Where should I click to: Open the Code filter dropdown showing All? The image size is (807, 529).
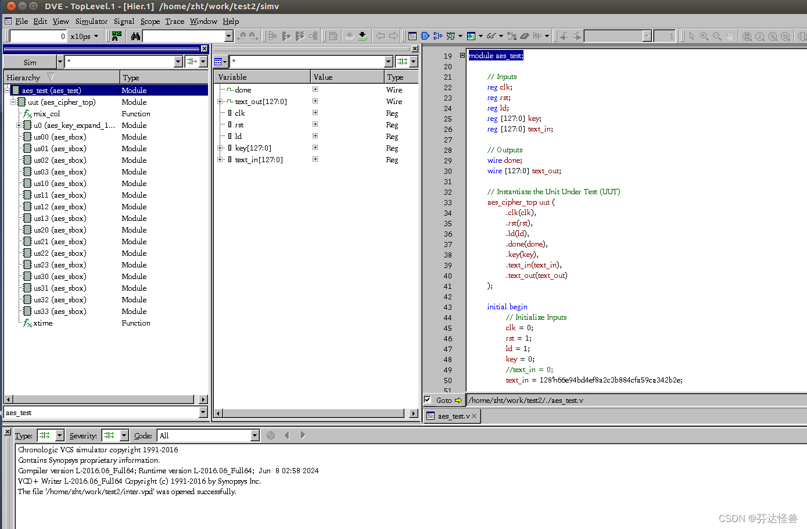point(254,435)
